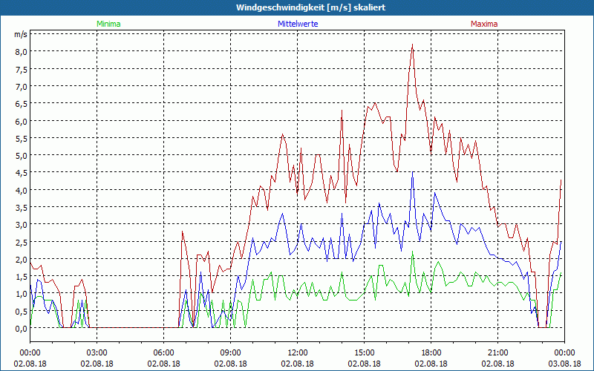Click the 2,5 y-axis value
The height and width of the screenshot is (371, 594).
click(21, 243)
